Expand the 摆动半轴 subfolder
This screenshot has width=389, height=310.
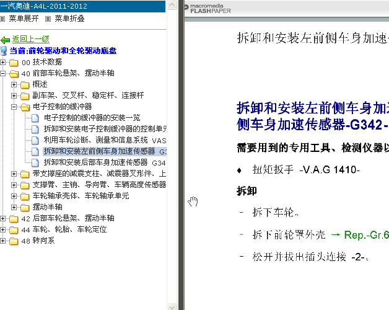click(14, 207)
